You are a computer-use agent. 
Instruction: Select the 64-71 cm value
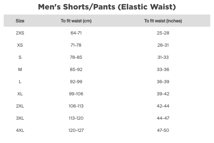click(76, 33)
